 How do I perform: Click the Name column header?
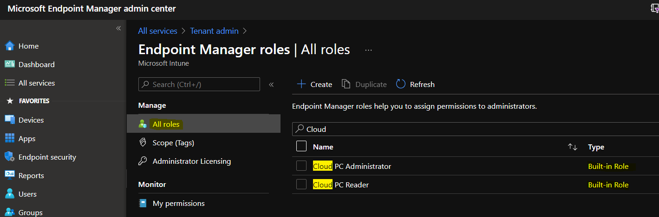coord(323,147)
